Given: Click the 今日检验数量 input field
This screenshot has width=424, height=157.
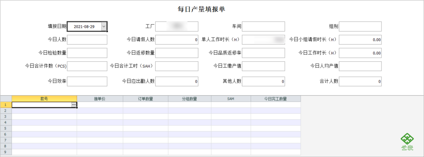Looking at the screenshot, I should [87, 53].
